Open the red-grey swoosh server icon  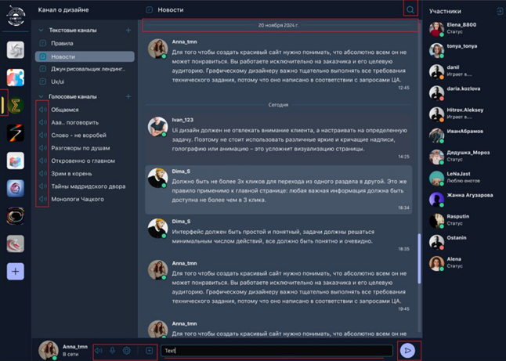point(16,244)
